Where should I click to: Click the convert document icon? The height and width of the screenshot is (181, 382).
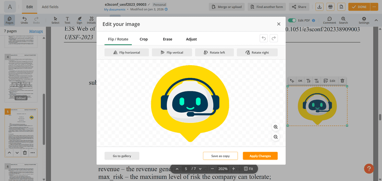[x=341, y=7]
